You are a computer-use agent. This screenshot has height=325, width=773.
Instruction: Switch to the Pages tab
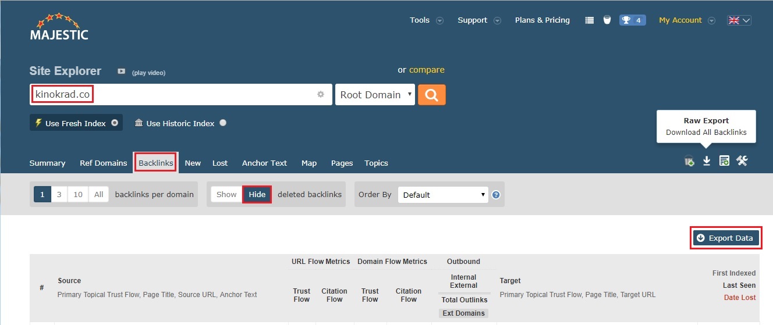(x=342, y=163)
